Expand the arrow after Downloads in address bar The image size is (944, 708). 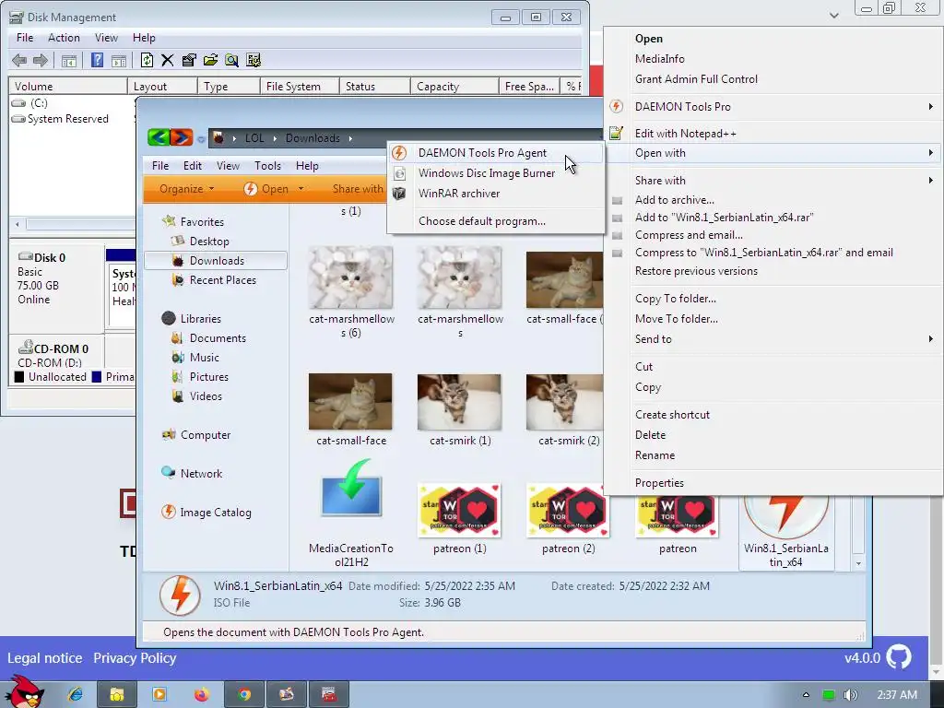point(350,138)
